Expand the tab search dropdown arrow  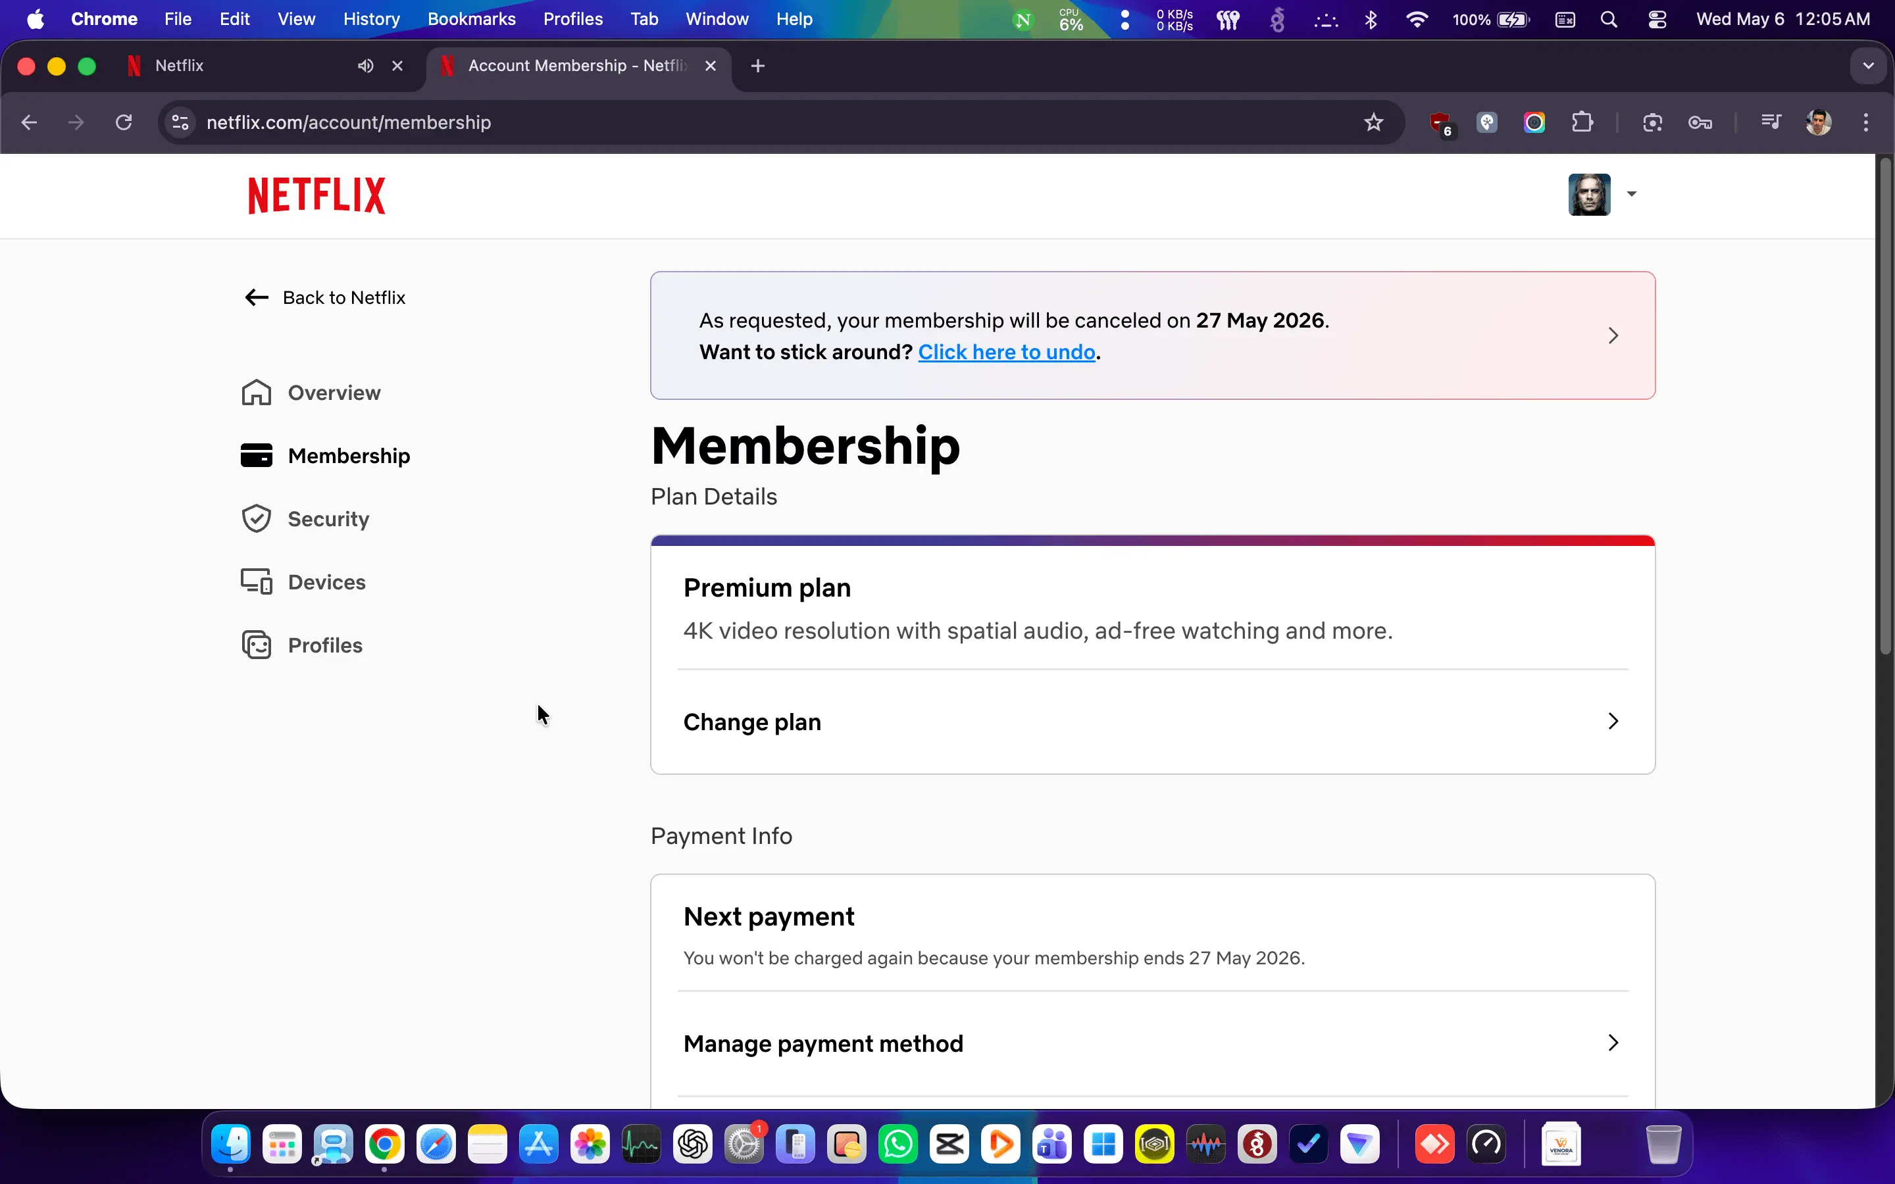tap(1869, 66)
